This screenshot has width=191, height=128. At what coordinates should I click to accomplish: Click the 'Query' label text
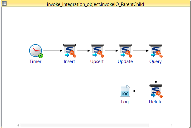coord(155,62)
